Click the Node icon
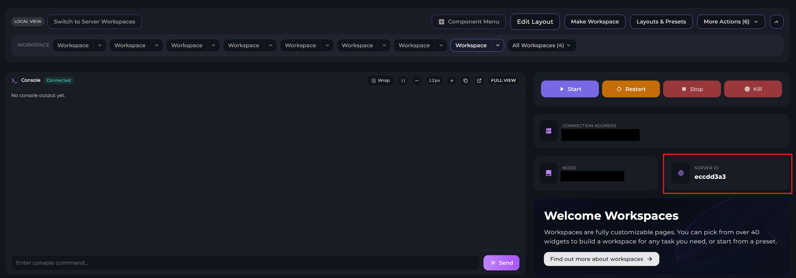This screenshot has height=278, width=796. coord(549,173)
